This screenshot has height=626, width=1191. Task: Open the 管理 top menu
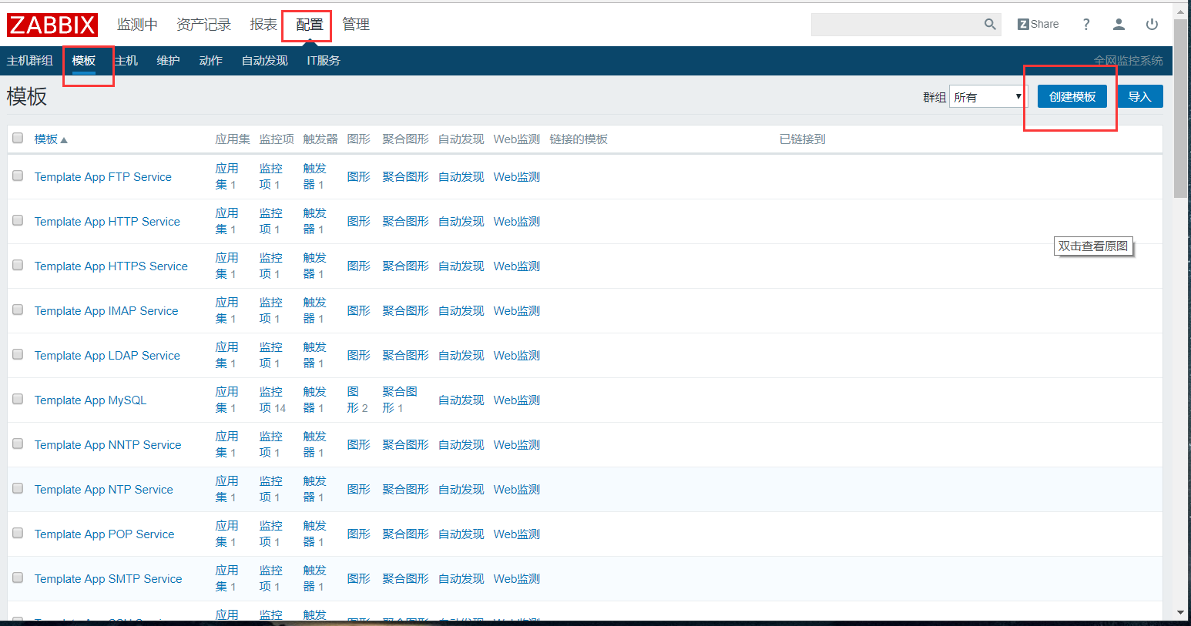pyautogui.click(x=356, y=25)
